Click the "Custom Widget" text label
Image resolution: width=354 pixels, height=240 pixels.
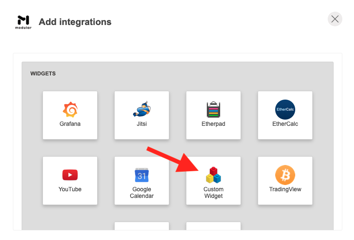[x=213, y=192]
